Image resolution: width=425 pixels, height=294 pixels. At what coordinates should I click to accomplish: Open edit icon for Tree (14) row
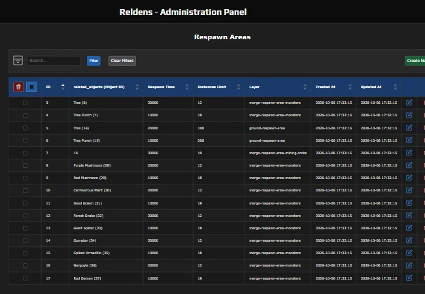tap(409, 128)
